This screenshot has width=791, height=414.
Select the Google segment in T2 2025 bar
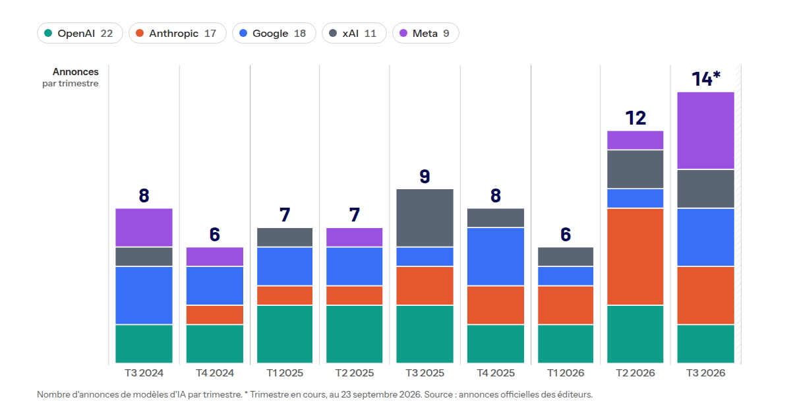coord(355,266)
